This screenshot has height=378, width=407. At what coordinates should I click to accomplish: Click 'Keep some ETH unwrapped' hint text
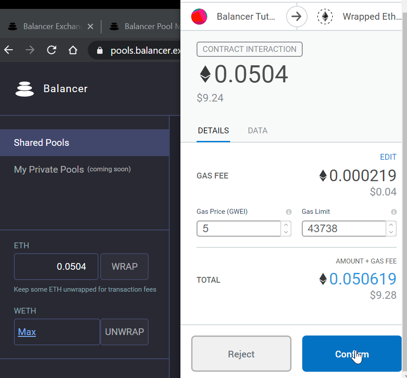85,289
